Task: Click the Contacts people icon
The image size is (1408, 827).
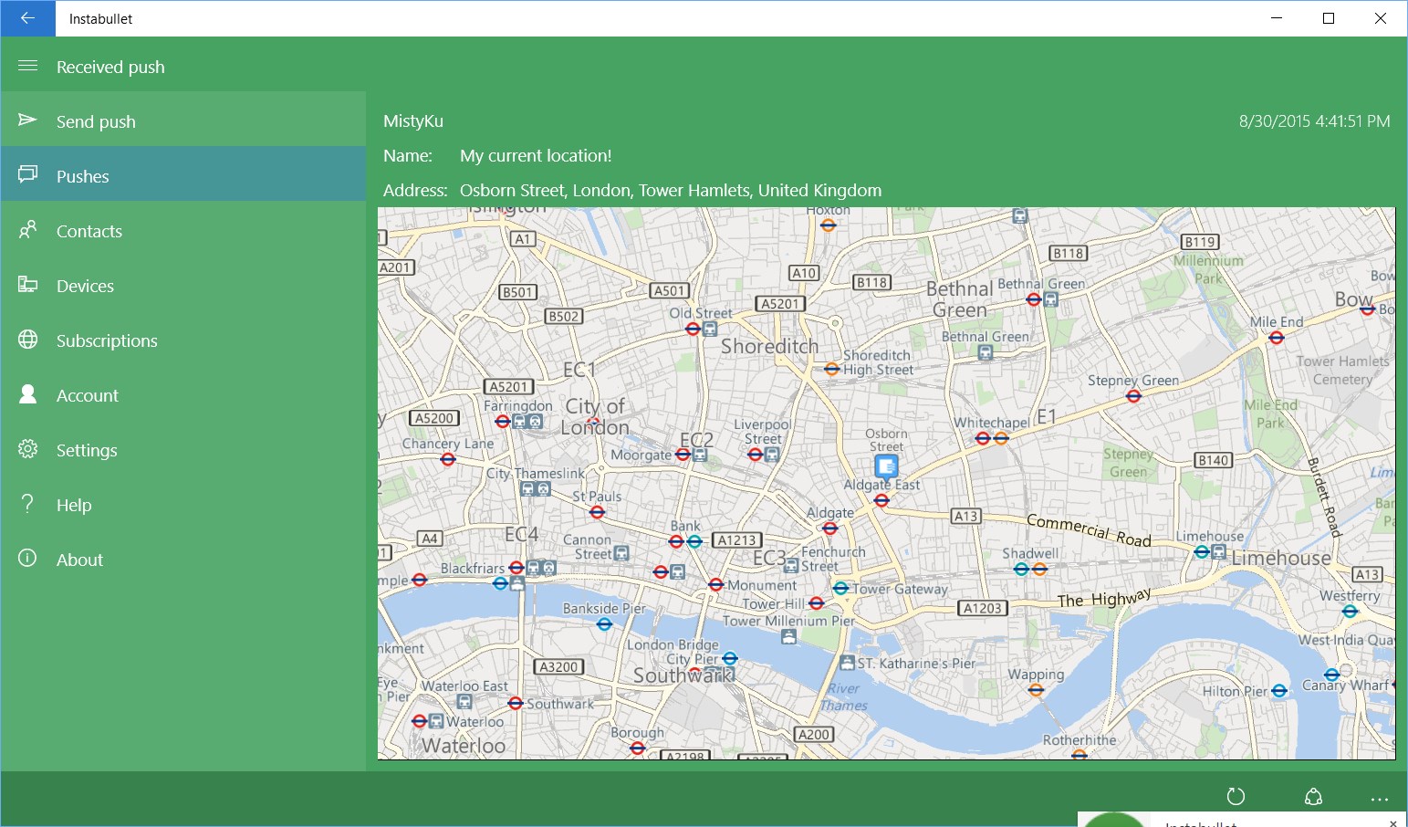Action: pyautogui.click(x=27, y=230)
